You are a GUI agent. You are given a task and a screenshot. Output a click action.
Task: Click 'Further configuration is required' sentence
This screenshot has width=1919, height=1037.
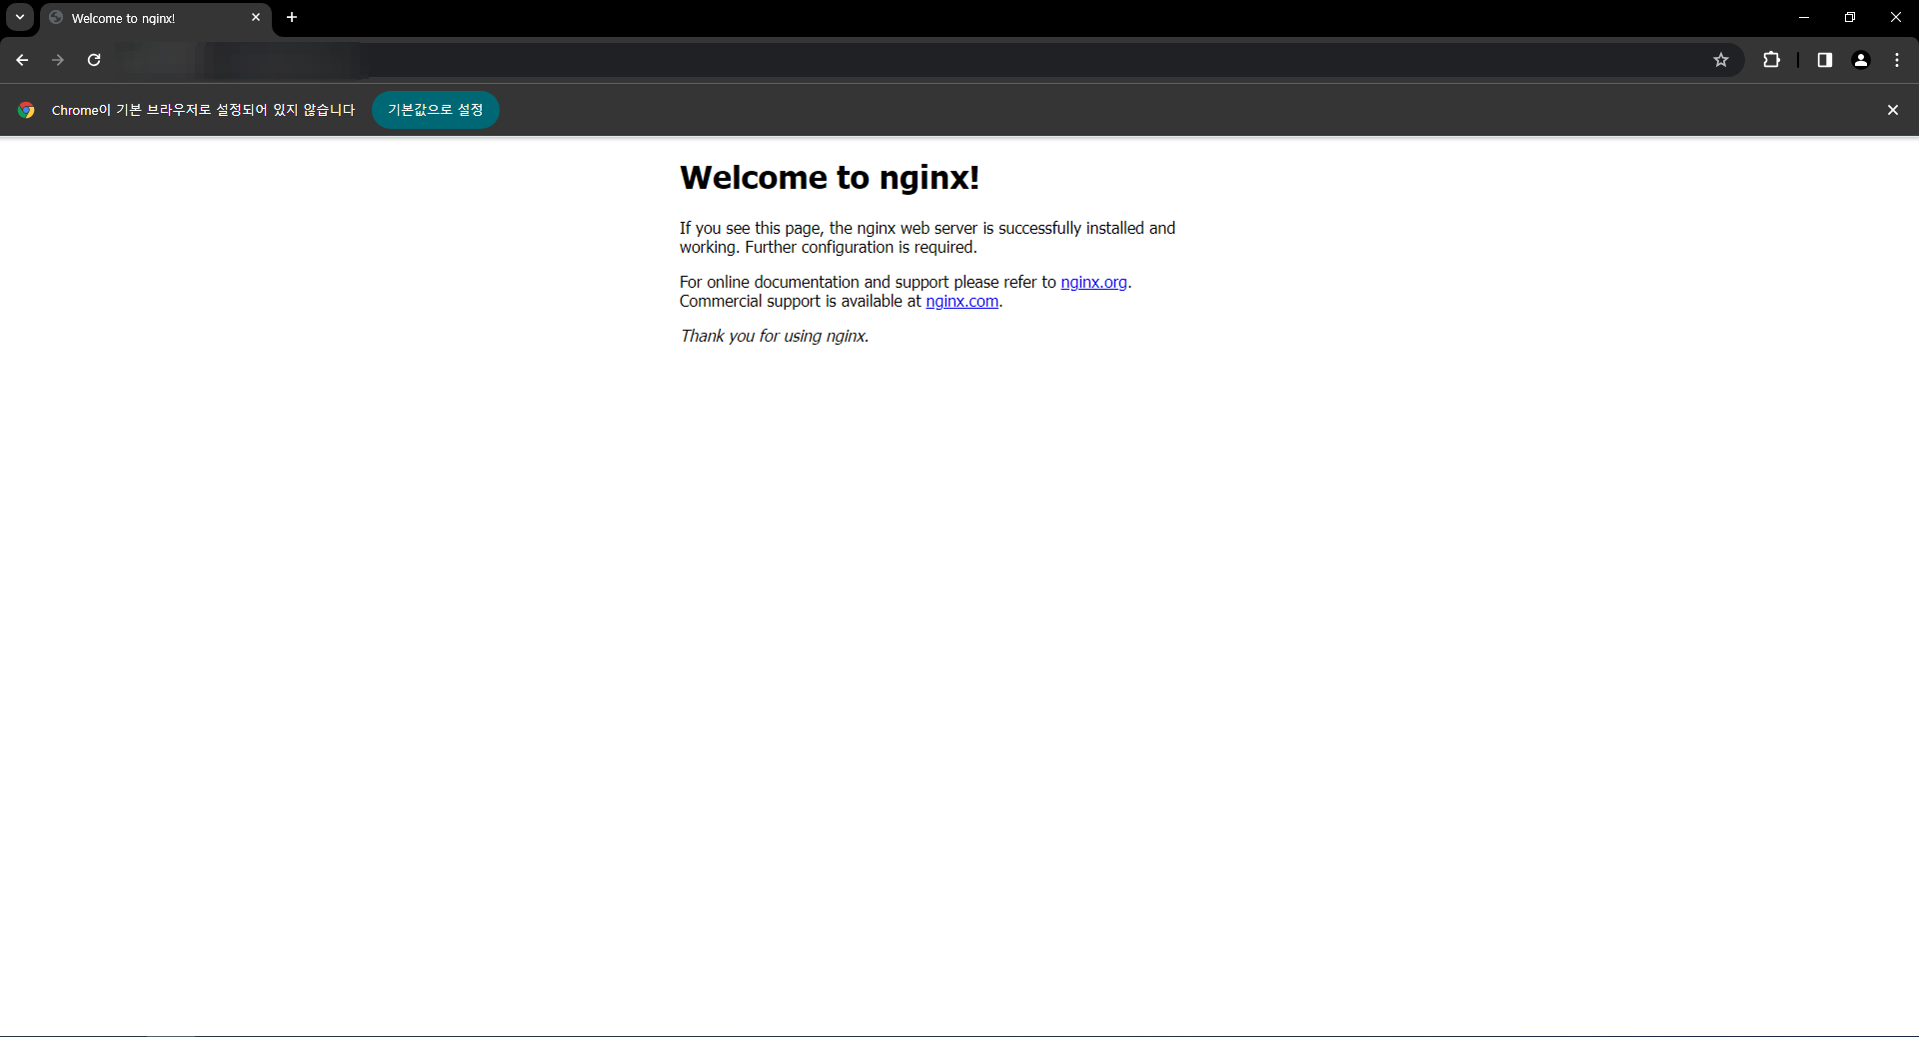point(861,248)
